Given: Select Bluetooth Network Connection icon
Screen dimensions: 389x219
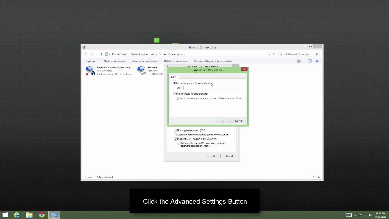Looking at the screenshot, I should [x=90, y=71].
